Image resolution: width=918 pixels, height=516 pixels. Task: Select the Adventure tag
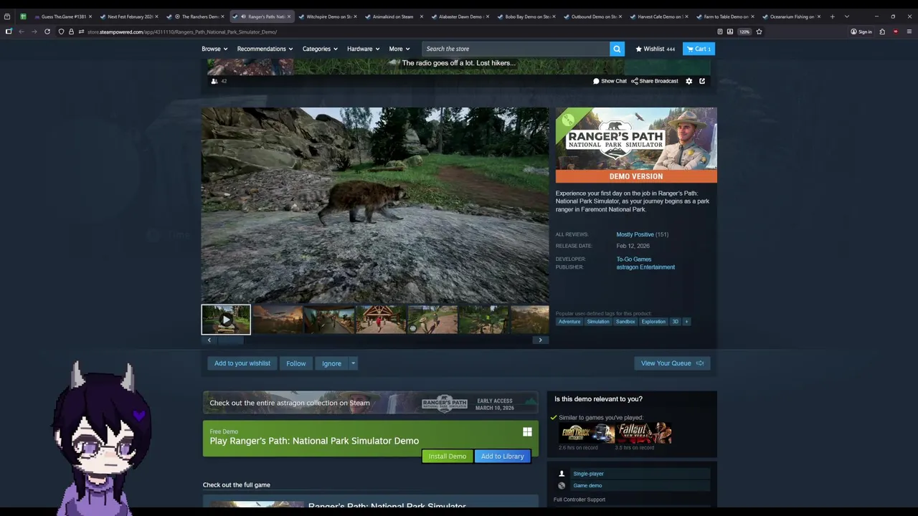click(x=569, y=322)
